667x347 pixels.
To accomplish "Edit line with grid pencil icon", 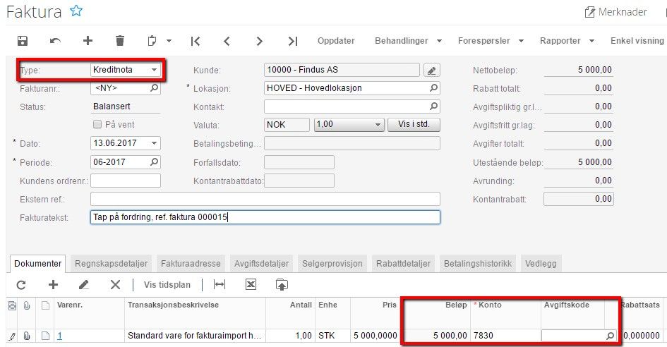I will pyautogui.click(x=84, y=285).
